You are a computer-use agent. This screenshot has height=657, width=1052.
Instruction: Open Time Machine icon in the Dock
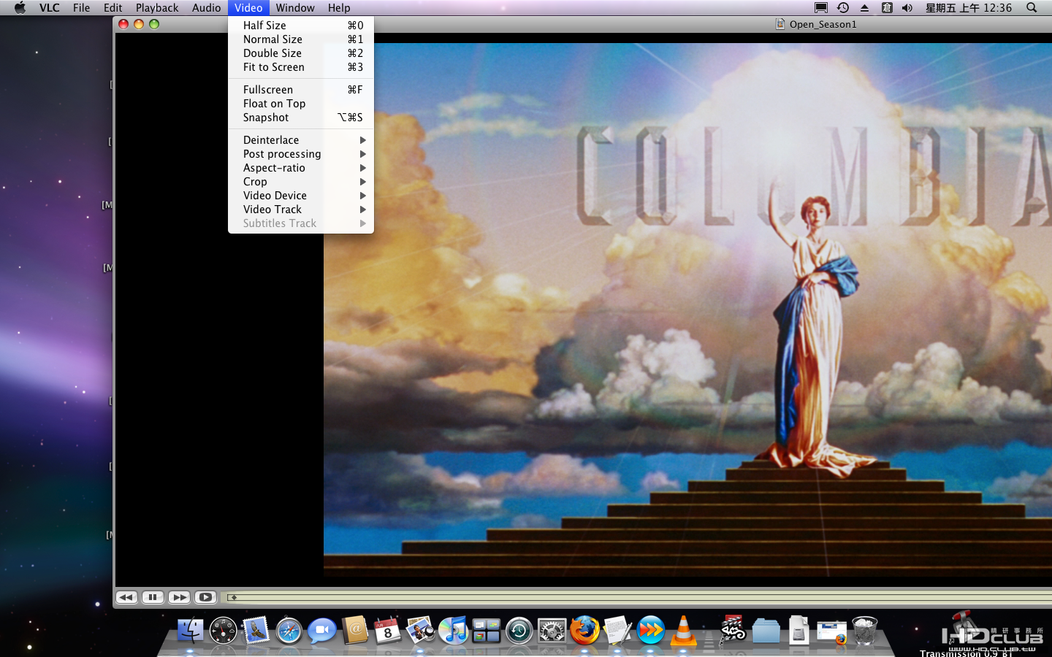pos(519,630)
